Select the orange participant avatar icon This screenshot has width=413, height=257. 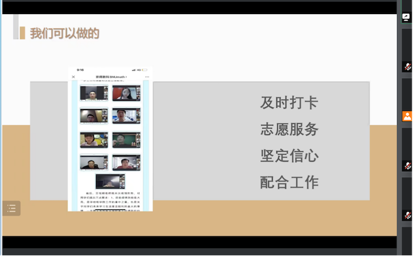(x=407, y=116)
